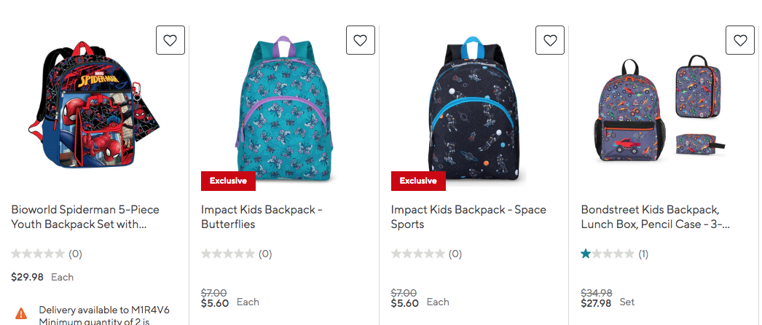
Task: View the teal Butterflies backpack image
Action: (283, 107)
